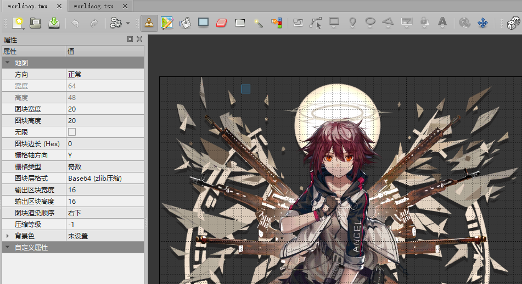Select the Rectangular Select tool
This screenshot has height=284, width=522.
(x=240, y=23)
